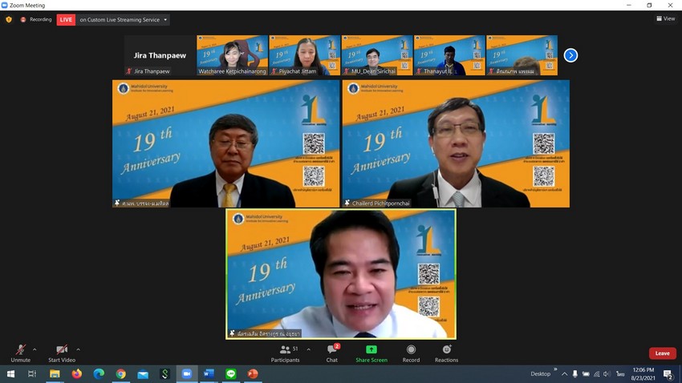Expand audio options arrow beside Unmute

coord(35,349)
